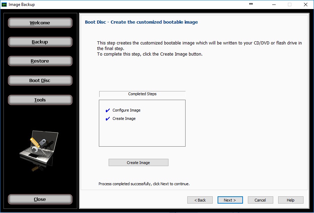Image resolution: width=314 pixels, height=213 pixels.
Task: Click the laptop with tools illustration
Action: [39, 151]
